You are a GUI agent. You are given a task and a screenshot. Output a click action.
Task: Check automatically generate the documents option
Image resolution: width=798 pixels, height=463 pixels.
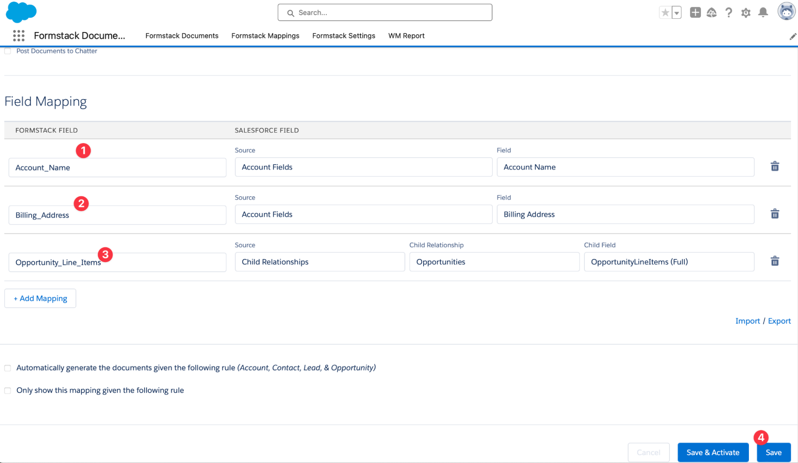click(x=8, y=368)
